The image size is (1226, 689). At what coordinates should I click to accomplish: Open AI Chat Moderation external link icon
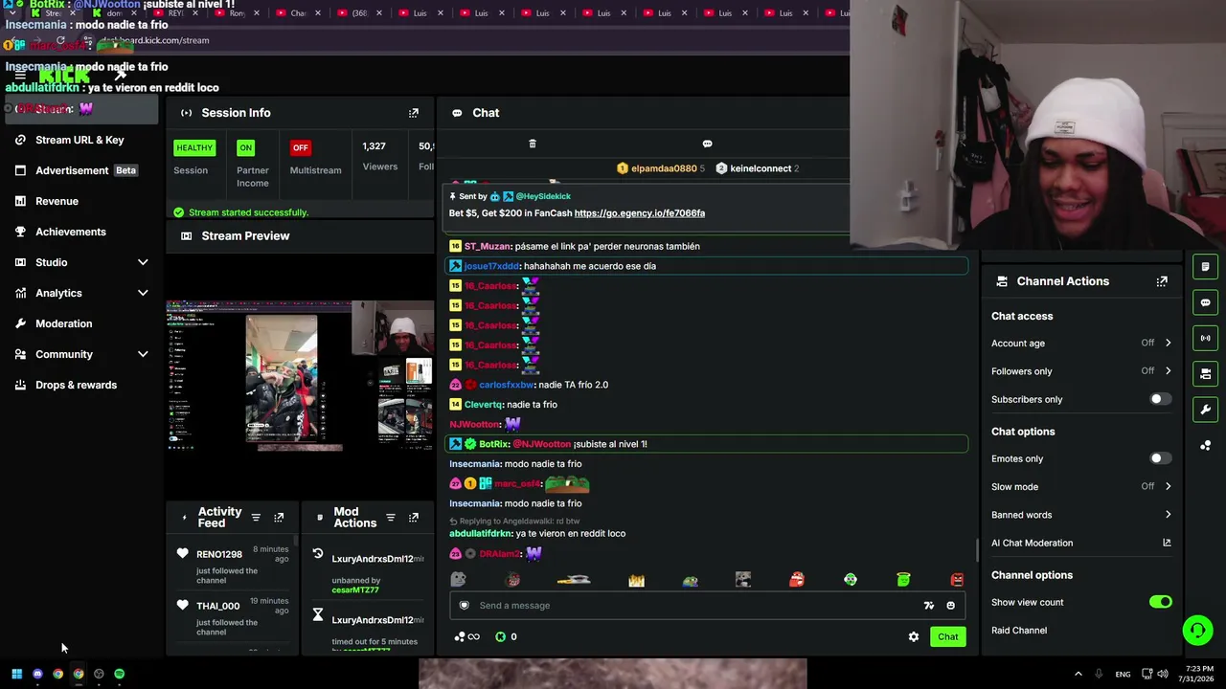(x=1167, y=543)
